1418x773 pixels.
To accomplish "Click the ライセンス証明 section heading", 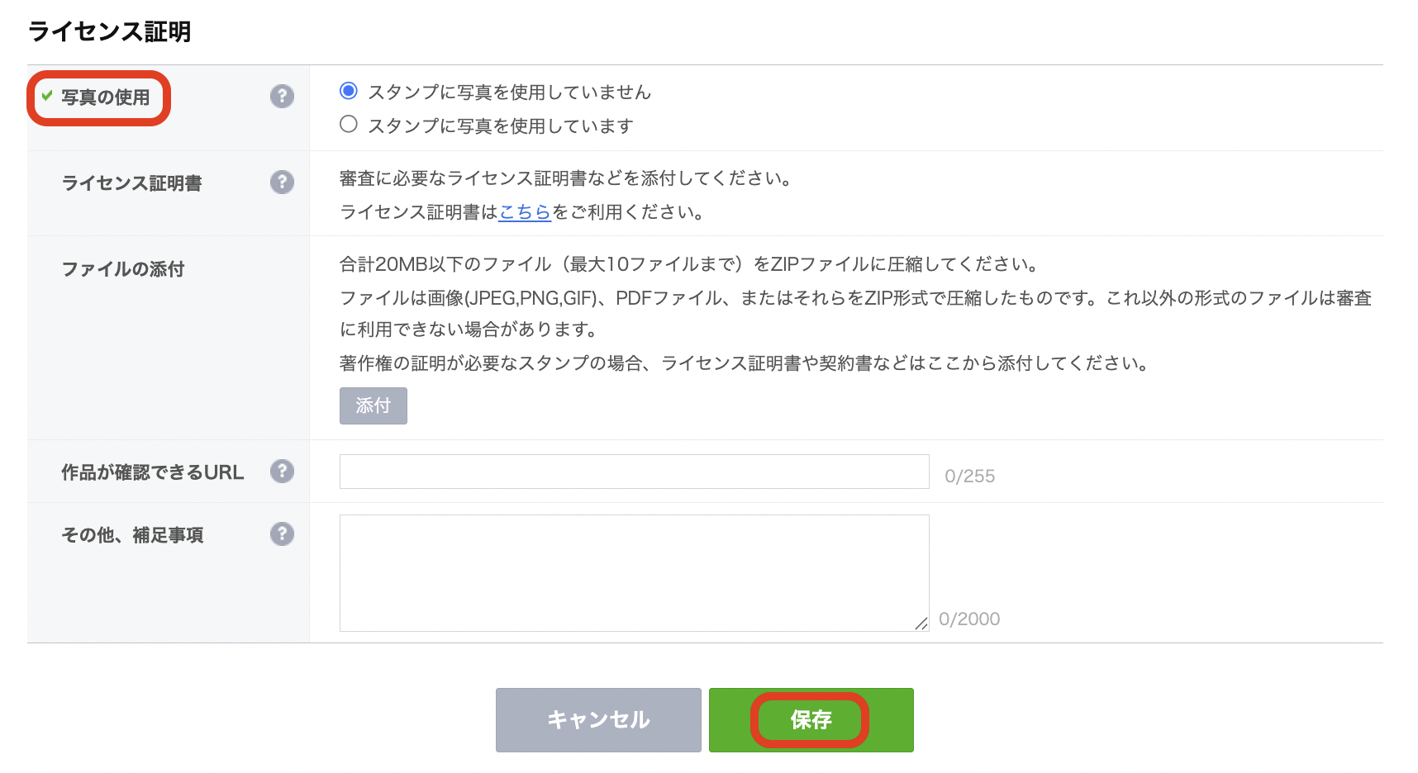I will (x=110, y=31).
